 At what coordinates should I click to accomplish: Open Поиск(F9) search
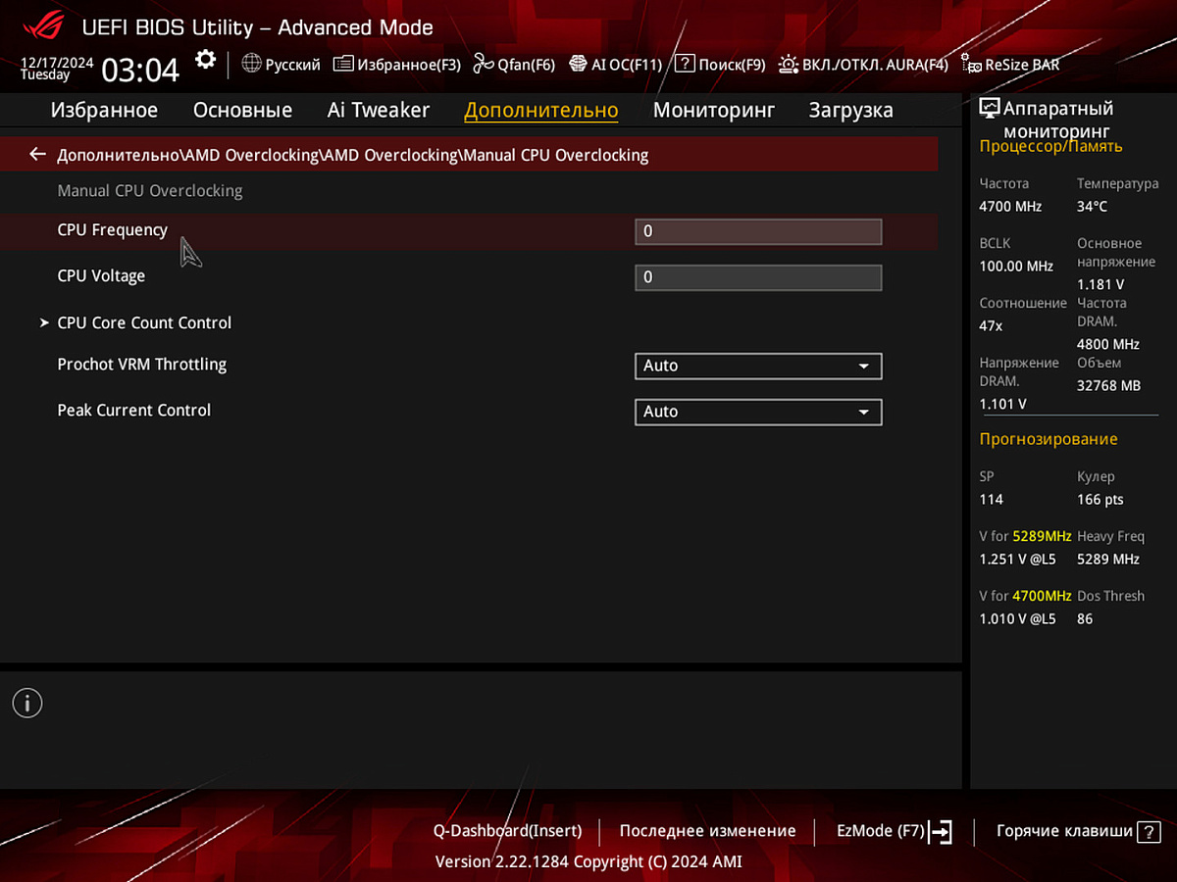click(x=720, y=65)
